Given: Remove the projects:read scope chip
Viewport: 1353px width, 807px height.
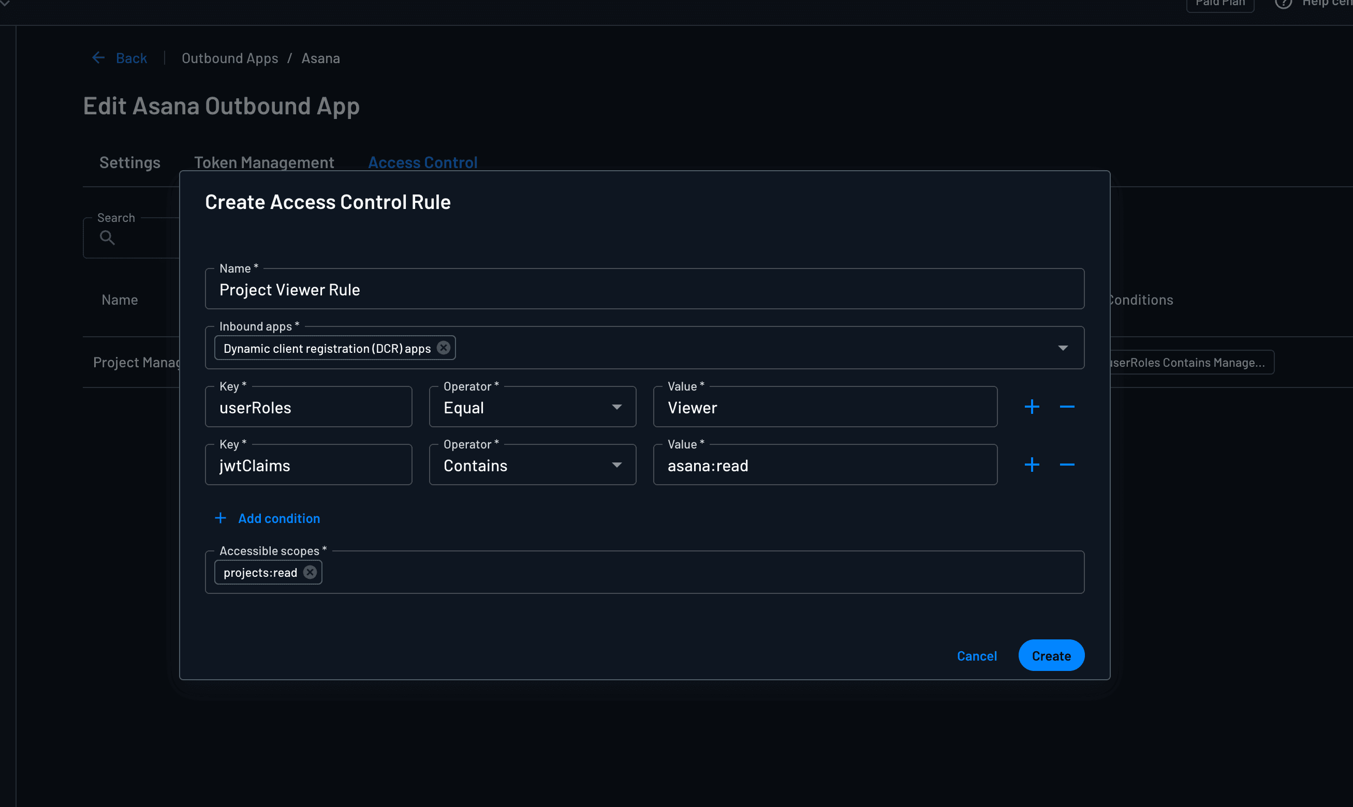Looking at the screenshot, I should click(310, 572).
